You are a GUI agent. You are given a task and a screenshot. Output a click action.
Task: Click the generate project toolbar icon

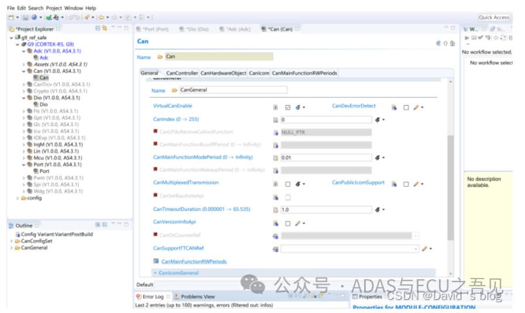point(56,18)
